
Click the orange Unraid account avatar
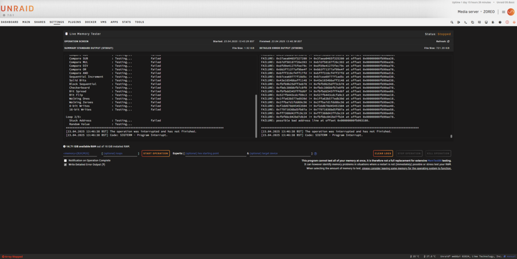coord(511,12)
